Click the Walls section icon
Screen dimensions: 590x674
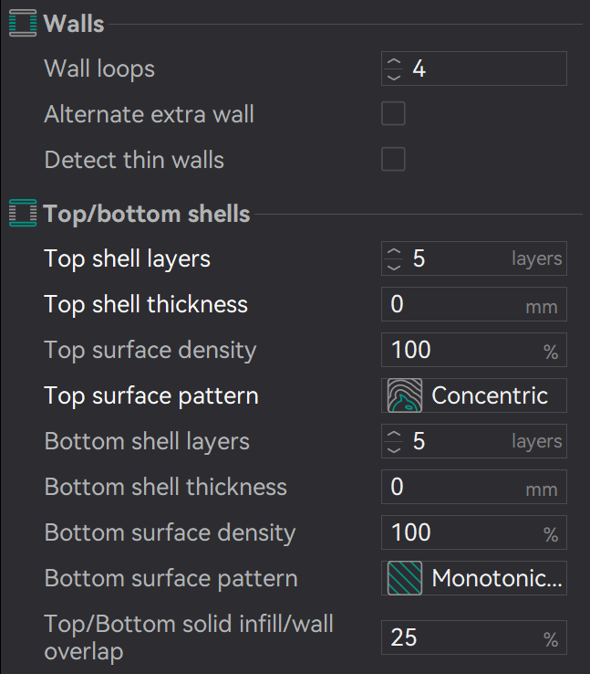tap(23, 24)
